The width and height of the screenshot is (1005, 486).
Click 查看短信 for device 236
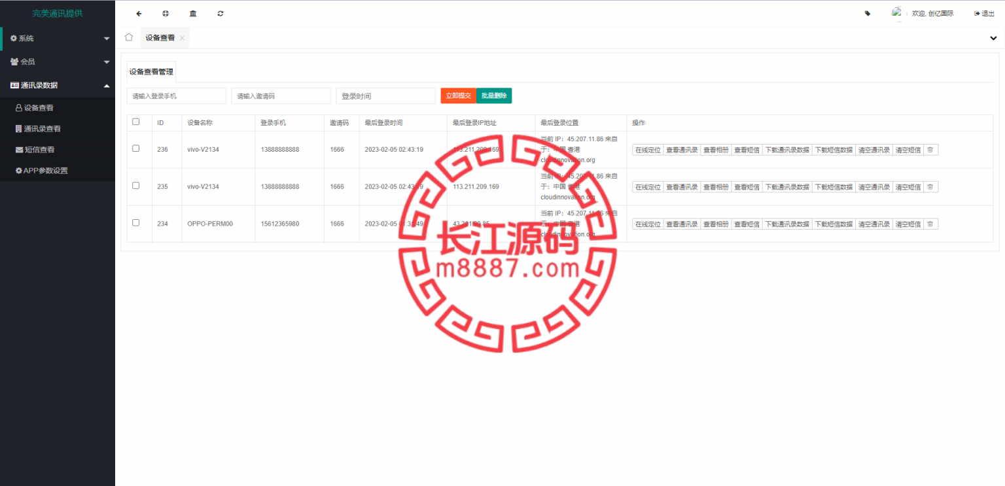point(747,150)
